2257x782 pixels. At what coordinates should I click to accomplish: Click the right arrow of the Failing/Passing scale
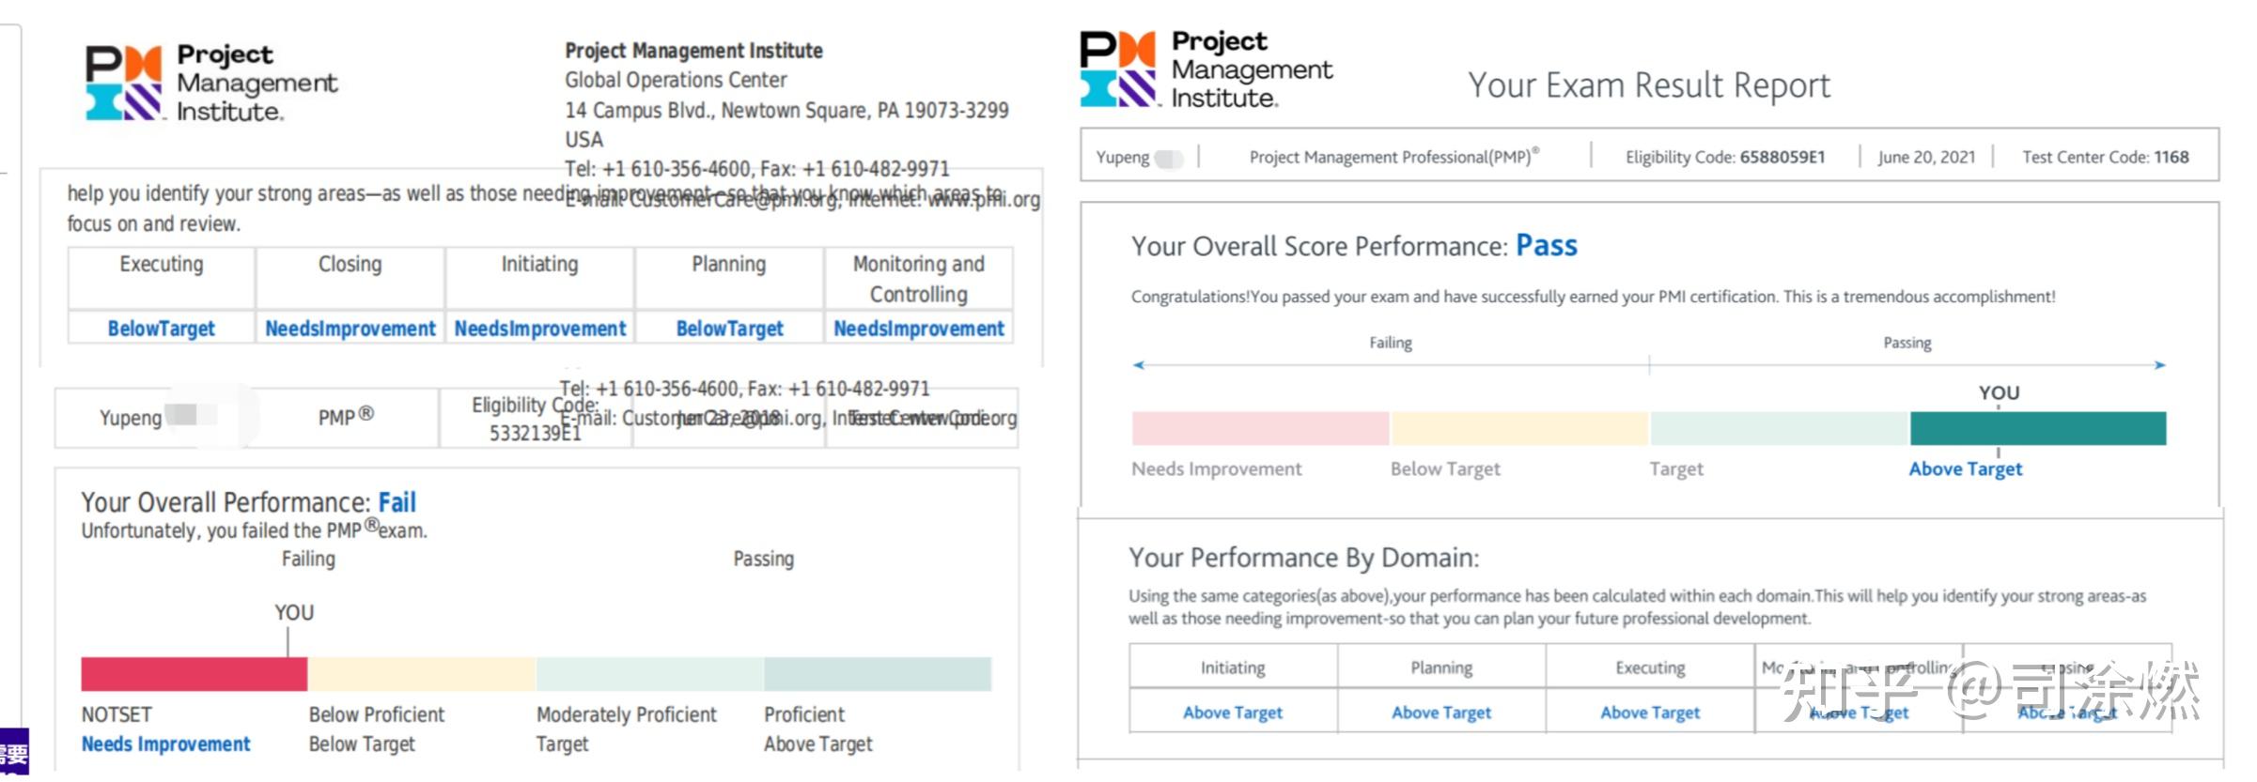2160,364
